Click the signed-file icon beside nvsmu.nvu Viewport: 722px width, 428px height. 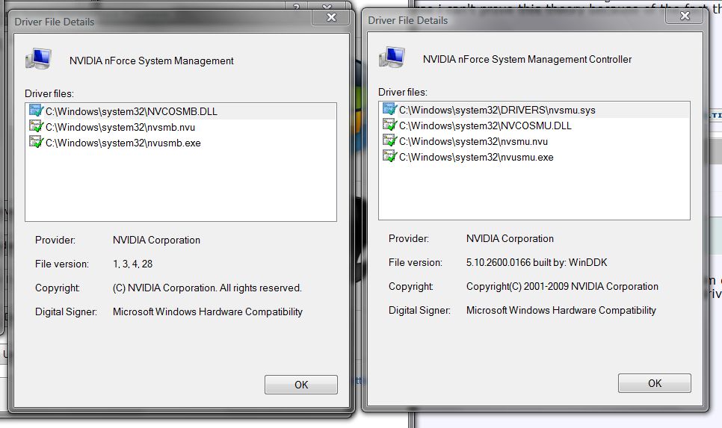point(389,140)
